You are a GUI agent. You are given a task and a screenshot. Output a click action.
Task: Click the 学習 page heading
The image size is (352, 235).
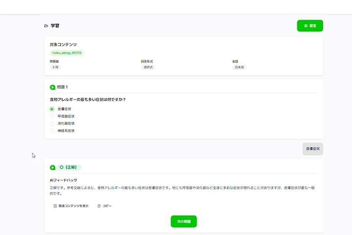tap(55, 25)
